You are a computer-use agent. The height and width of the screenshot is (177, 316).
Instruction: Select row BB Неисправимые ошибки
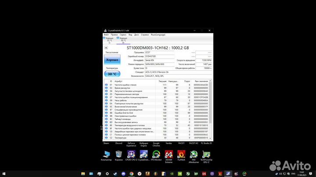pyautogui.click(x=156, y=116)
